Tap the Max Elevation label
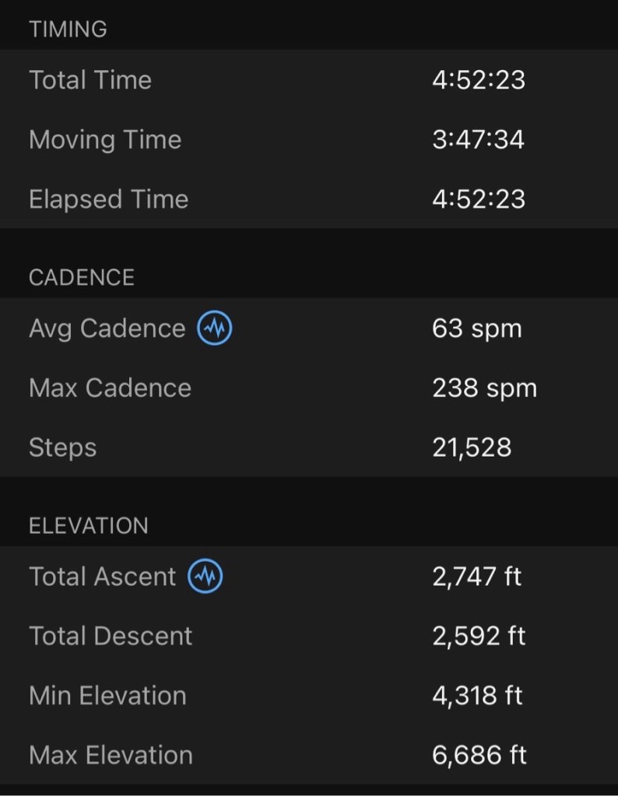This screenshot has height=796, width=618. [x=111, y=755]
